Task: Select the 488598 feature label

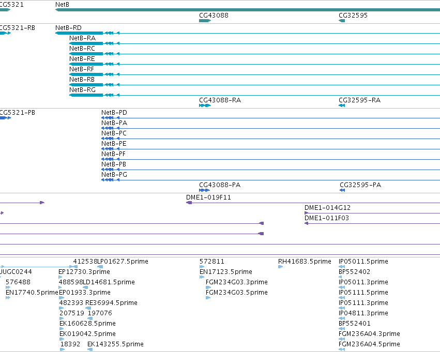Action: [x=71, y=282]
